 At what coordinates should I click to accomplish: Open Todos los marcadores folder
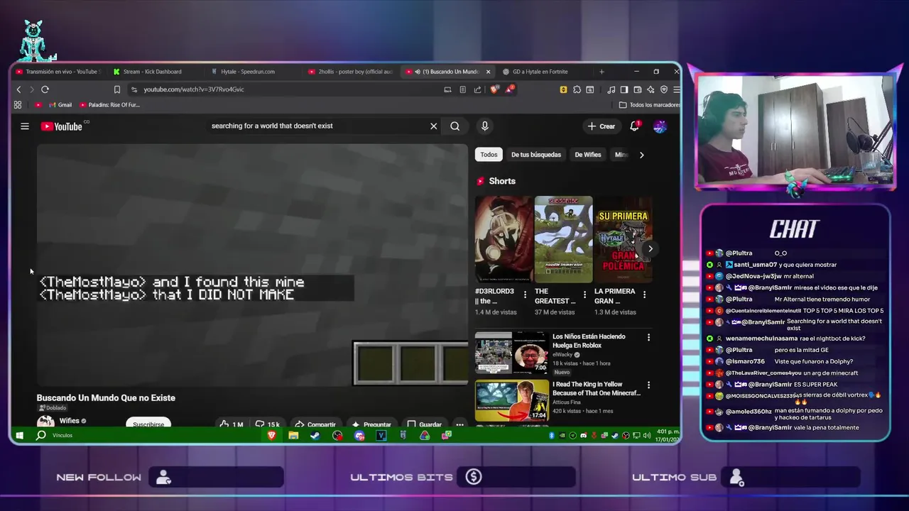[x=650, y=105]
